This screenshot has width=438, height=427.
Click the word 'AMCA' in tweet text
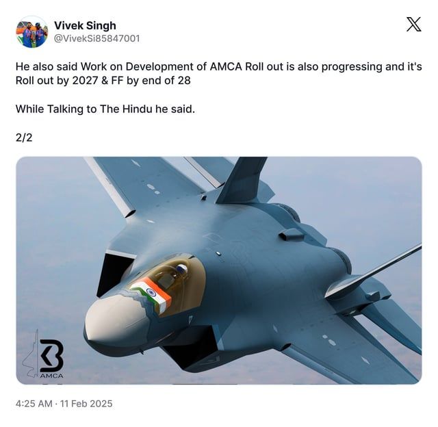tap(226, 66)
